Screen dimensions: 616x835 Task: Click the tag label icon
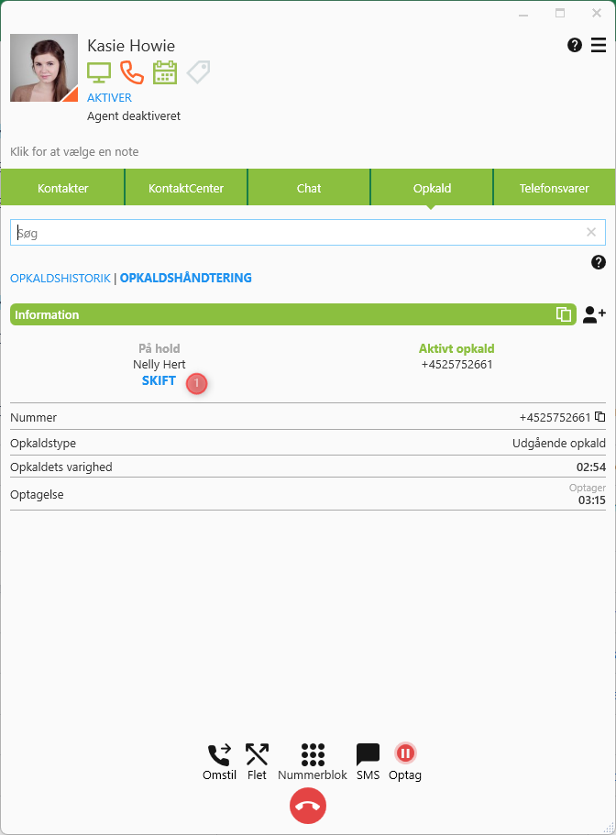(198, 72)
